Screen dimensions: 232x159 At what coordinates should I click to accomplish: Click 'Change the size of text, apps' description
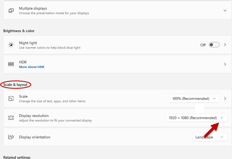52,101
